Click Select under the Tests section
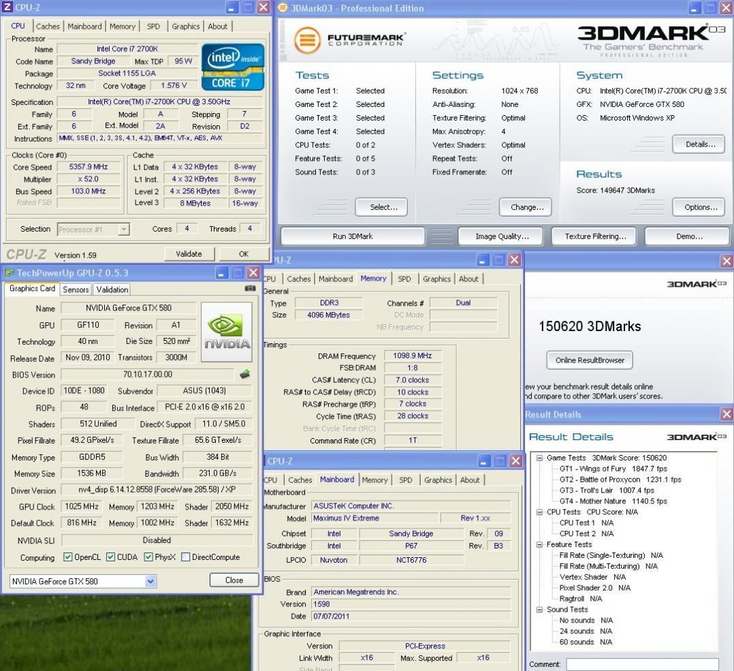This screenshot has width=734, height=671. click(x=381, y=207)
